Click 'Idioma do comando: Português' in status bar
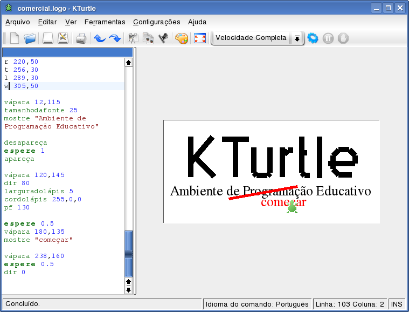This screenshot has width=409, height=312. tap(257, 304)
